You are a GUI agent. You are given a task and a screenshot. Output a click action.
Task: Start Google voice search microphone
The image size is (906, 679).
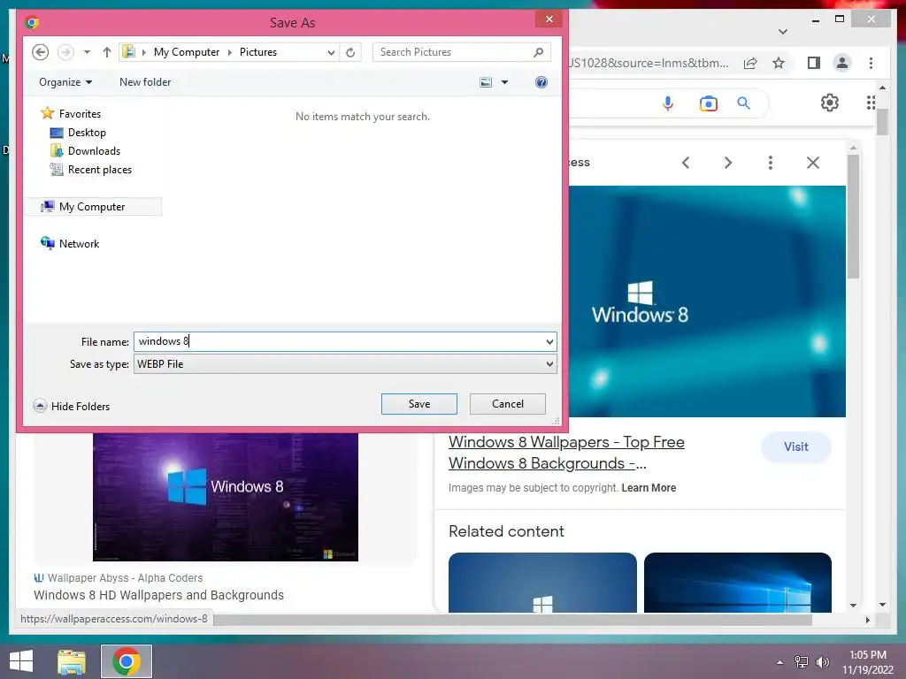pyautogui.click(x=667, y=103)
